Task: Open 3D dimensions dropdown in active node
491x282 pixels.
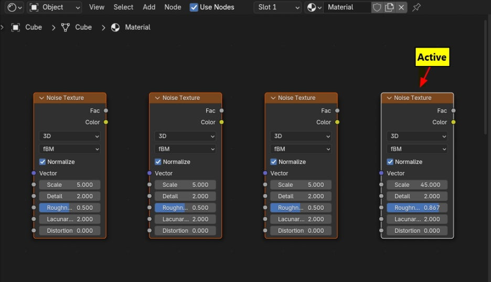Action: click(x=417, y=136)
